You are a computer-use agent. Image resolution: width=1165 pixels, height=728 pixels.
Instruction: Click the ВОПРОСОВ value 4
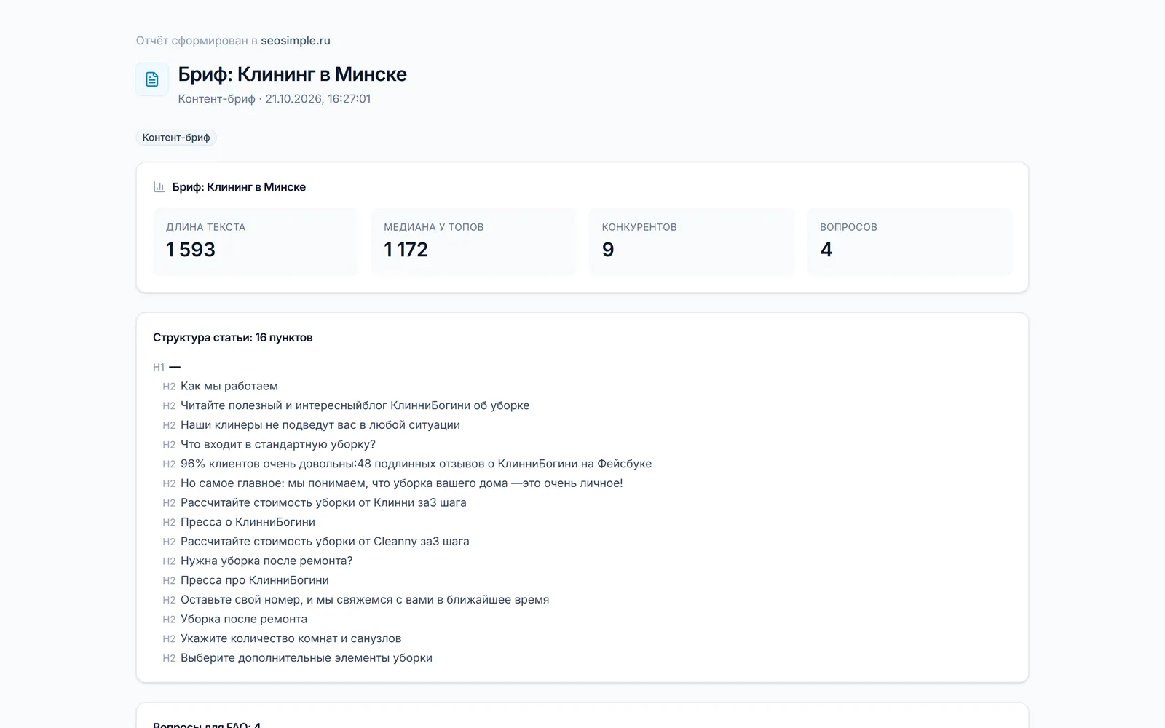(x=826, y=250)
